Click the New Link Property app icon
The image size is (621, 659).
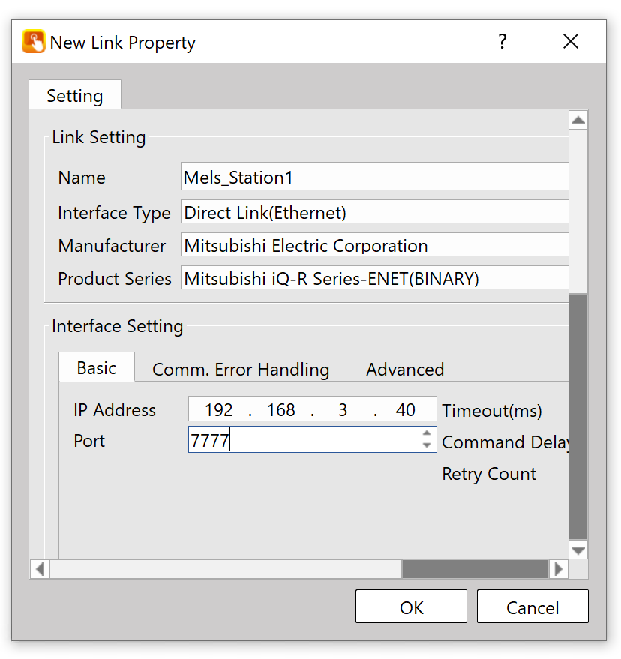pyautogui.click(x=34, y=42)
